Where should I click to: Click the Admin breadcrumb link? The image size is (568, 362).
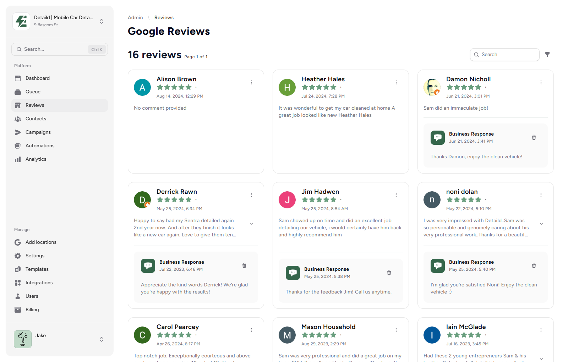tap(135, 18)
